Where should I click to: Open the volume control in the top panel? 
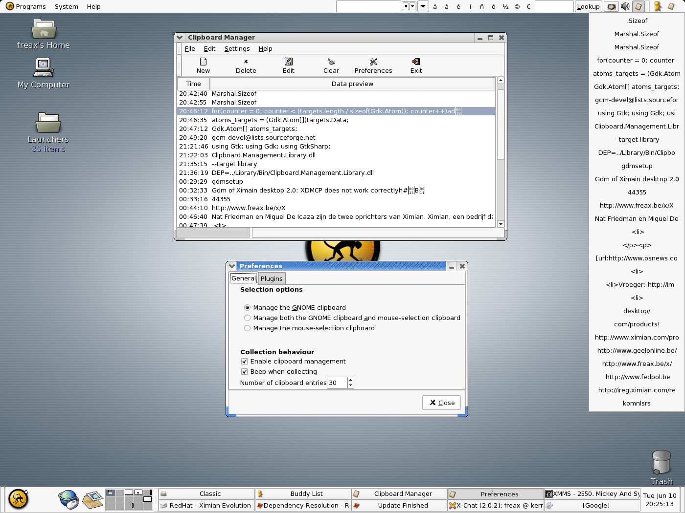[x=625, y=6]
